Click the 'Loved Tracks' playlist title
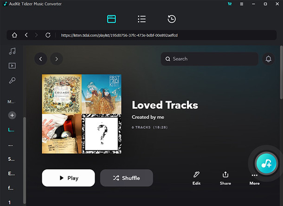This screenshot has width=283, height=206. click(165, 105)
